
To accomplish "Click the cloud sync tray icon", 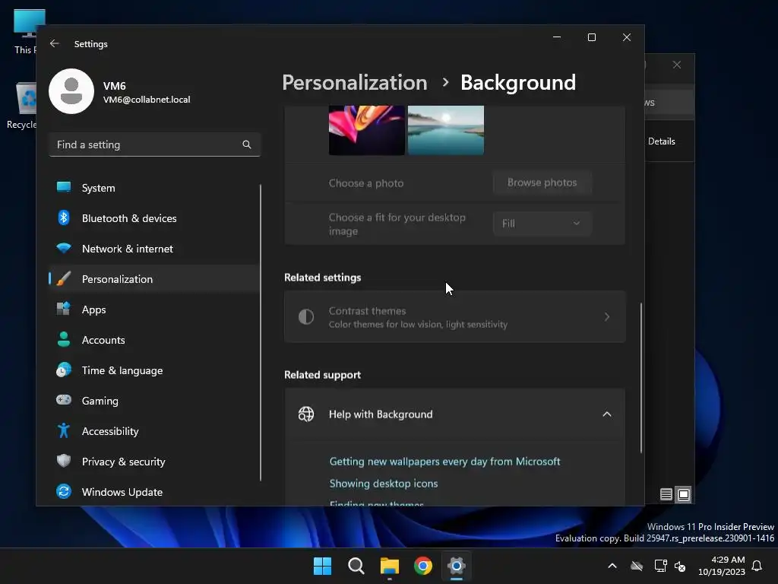I will point(637,566).
